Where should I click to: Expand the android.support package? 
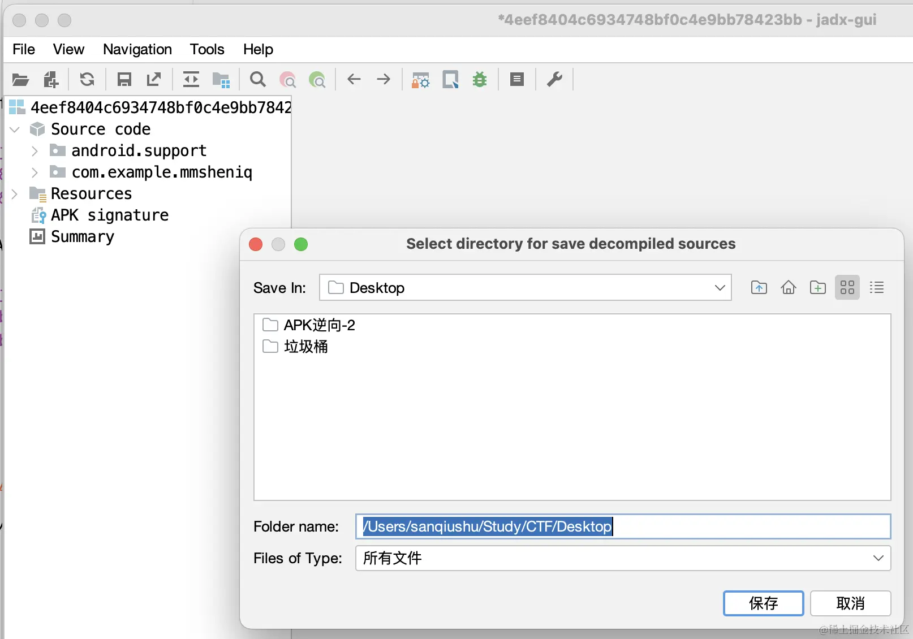(35, 151)
